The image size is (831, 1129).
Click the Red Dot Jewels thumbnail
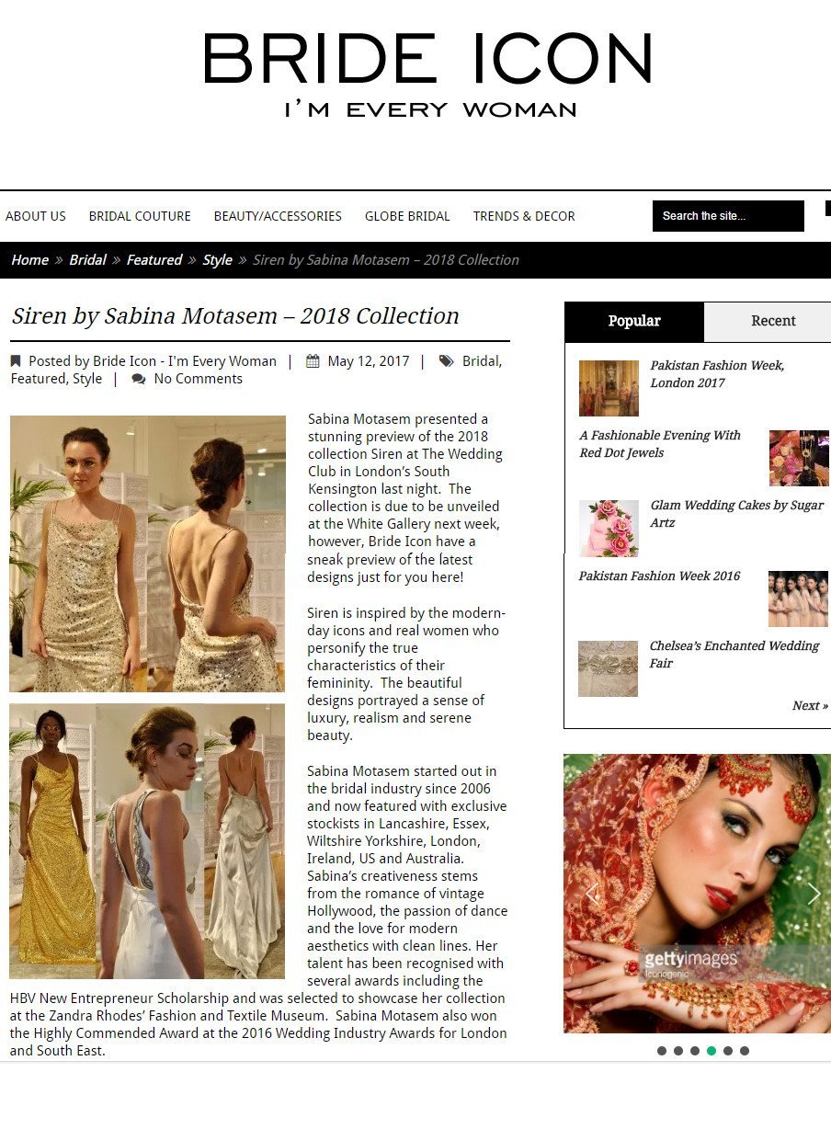(x=798, y=458)
